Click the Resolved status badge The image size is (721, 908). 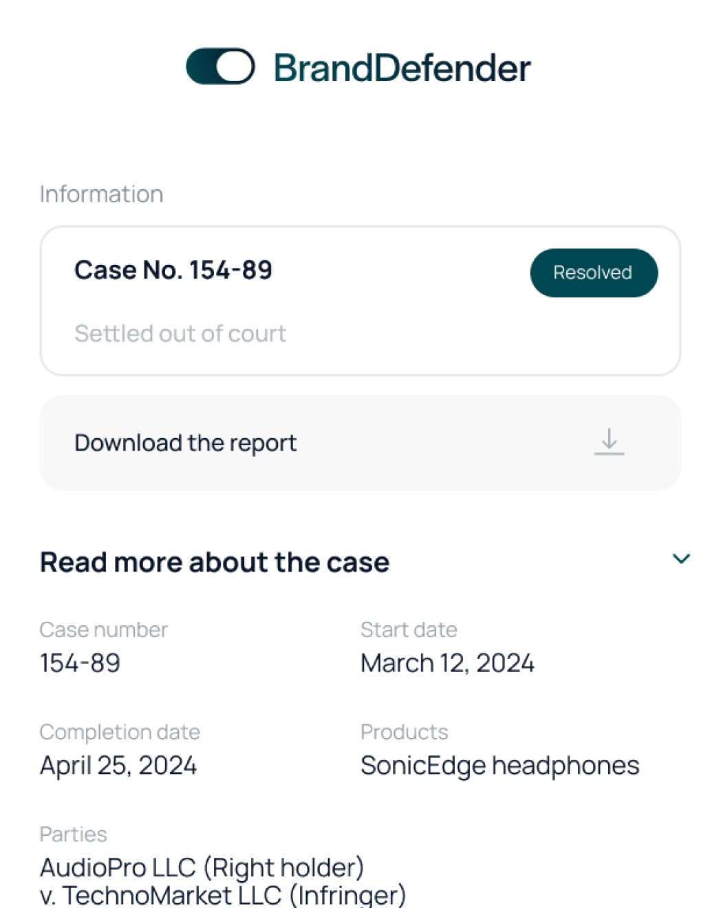click(593, 272)
